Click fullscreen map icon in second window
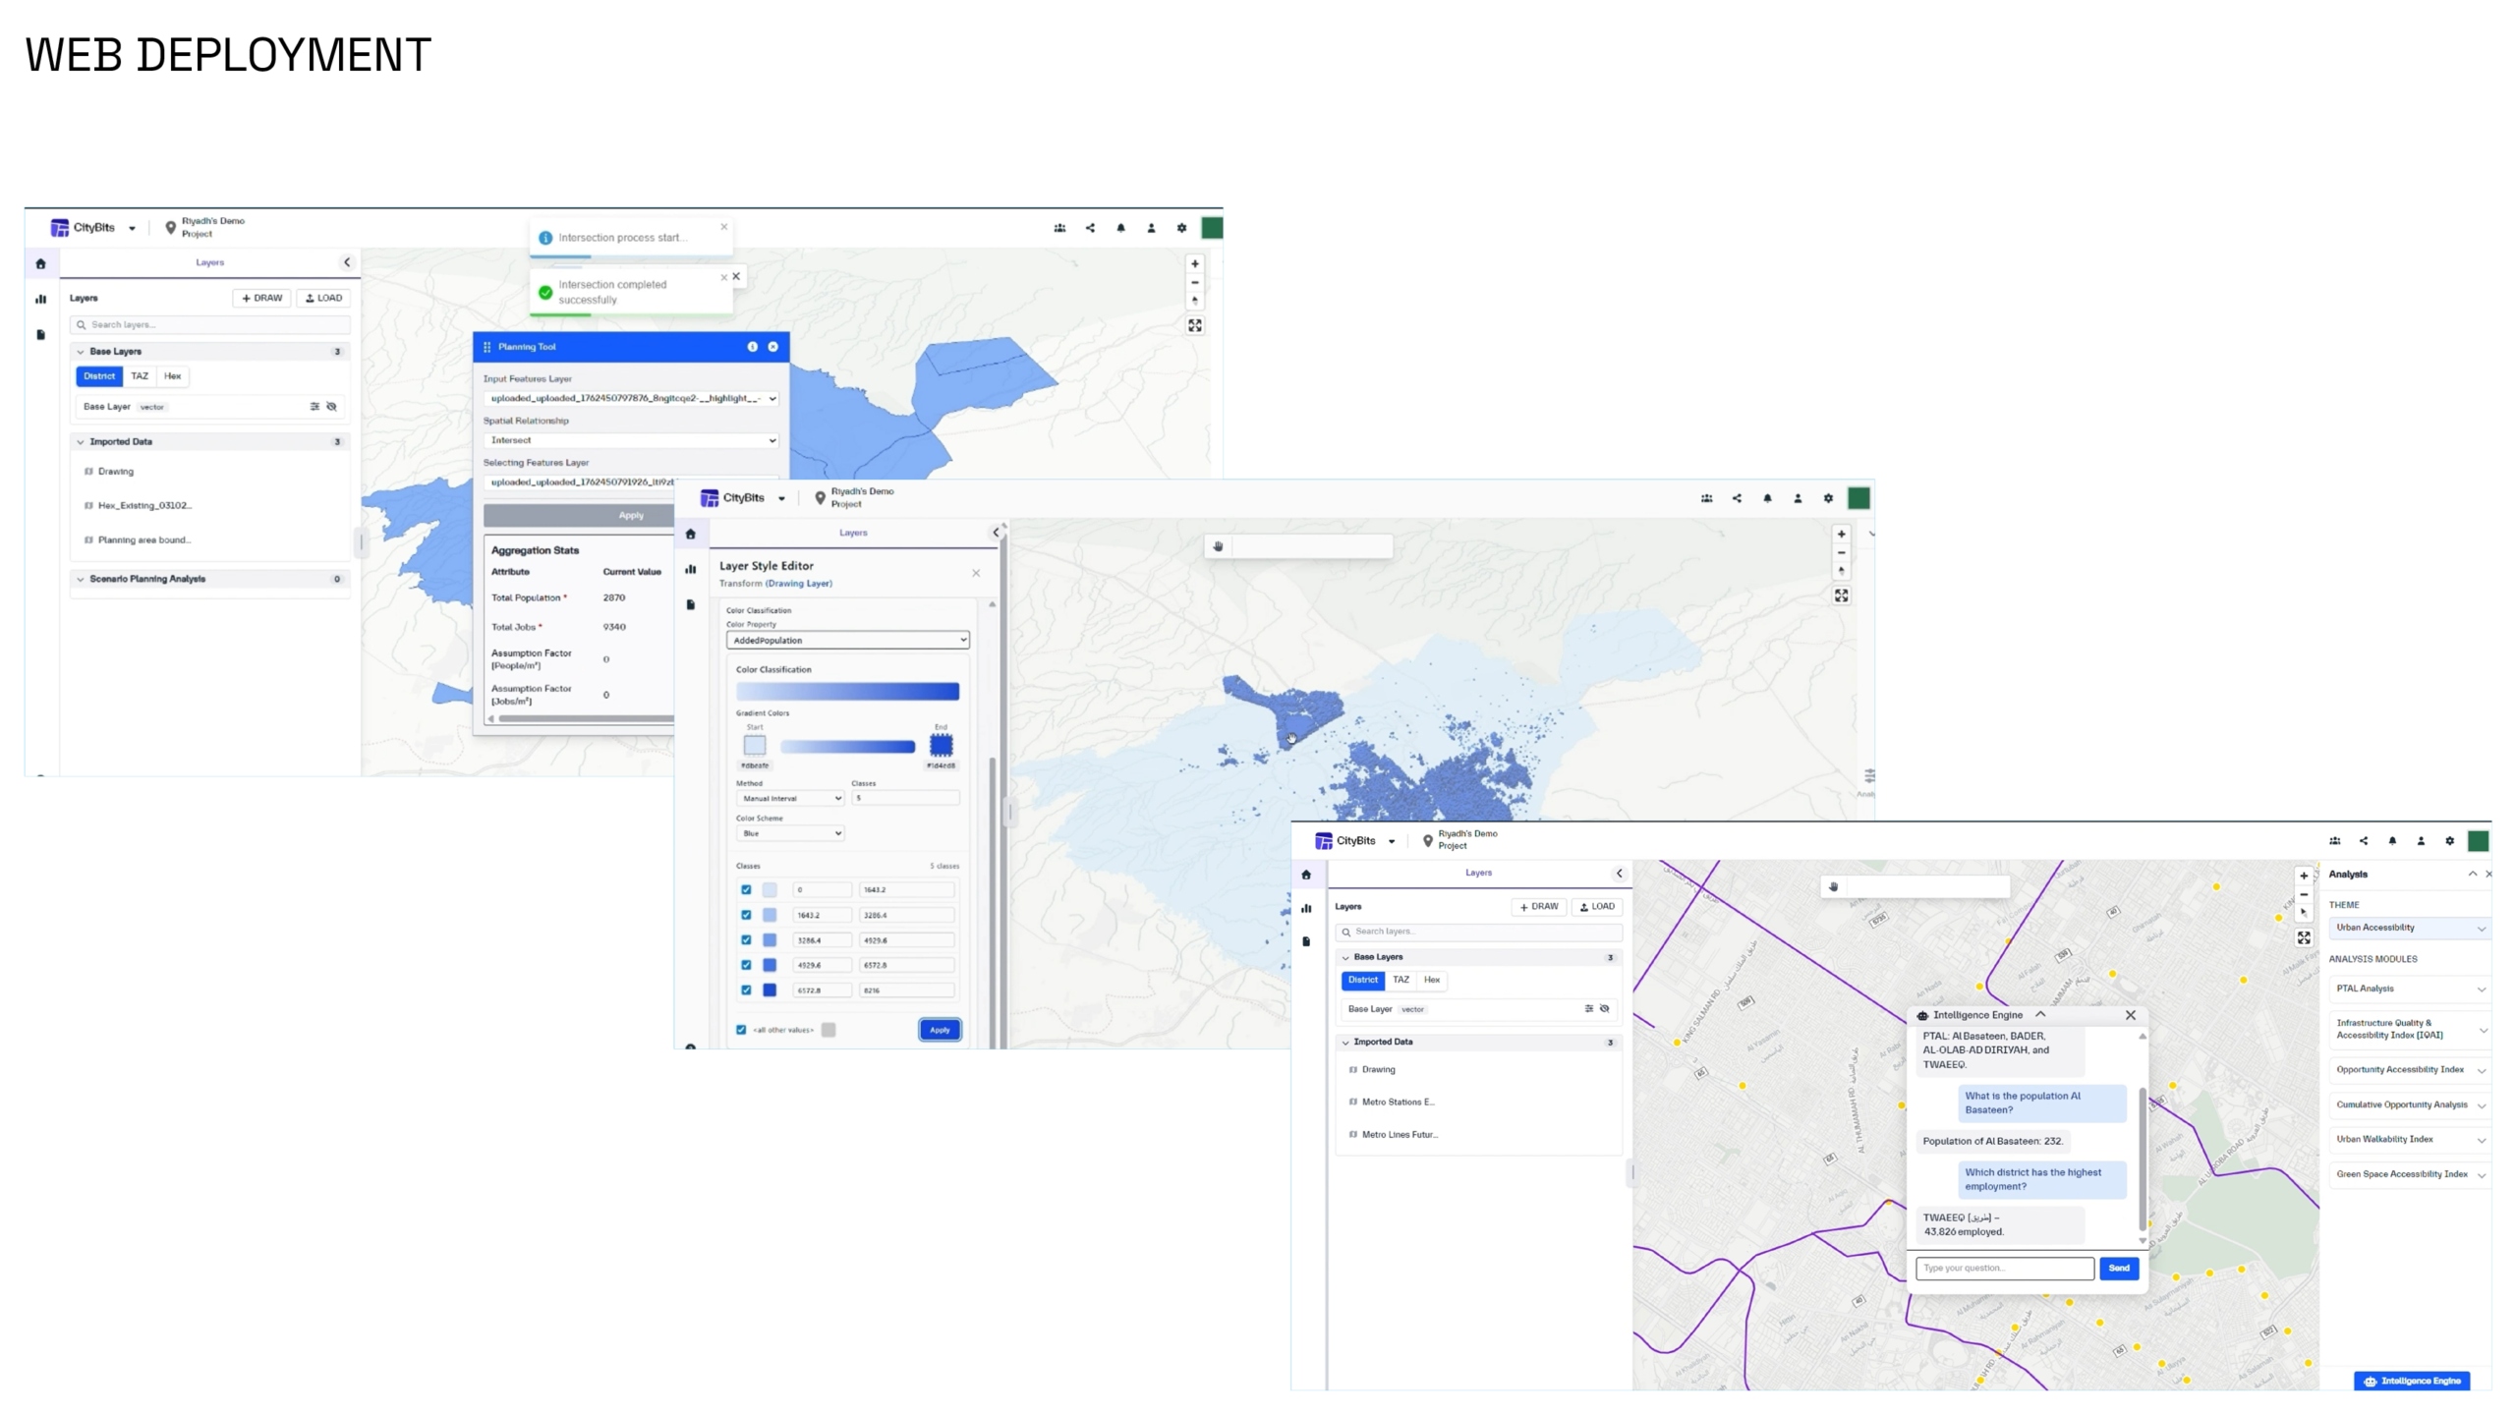The width and height of the screenshot is (2516, 1415). (x=1841, y=595)
